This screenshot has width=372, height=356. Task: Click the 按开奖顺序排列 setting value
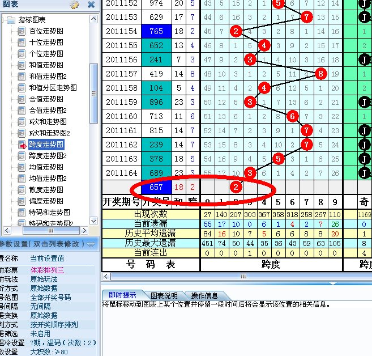54,325
